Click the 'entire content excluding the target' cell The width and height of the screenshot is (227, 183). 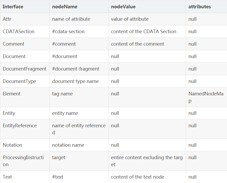pyautogui.click(x=147, y=161)
